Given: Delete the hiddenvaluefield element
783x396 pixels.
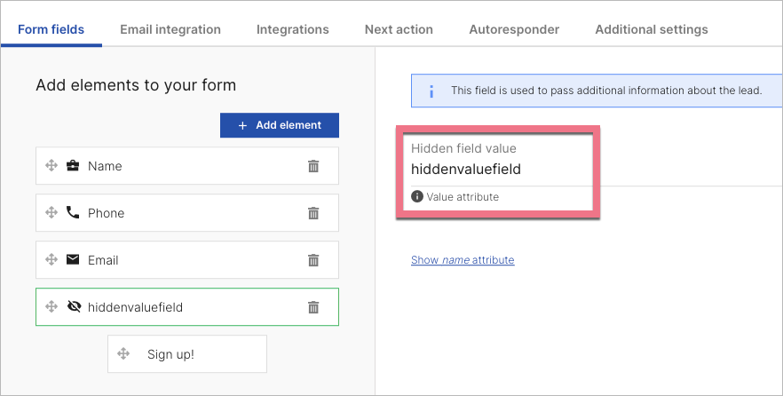Looking at the screenshot, I should click(x=313, y=307).
